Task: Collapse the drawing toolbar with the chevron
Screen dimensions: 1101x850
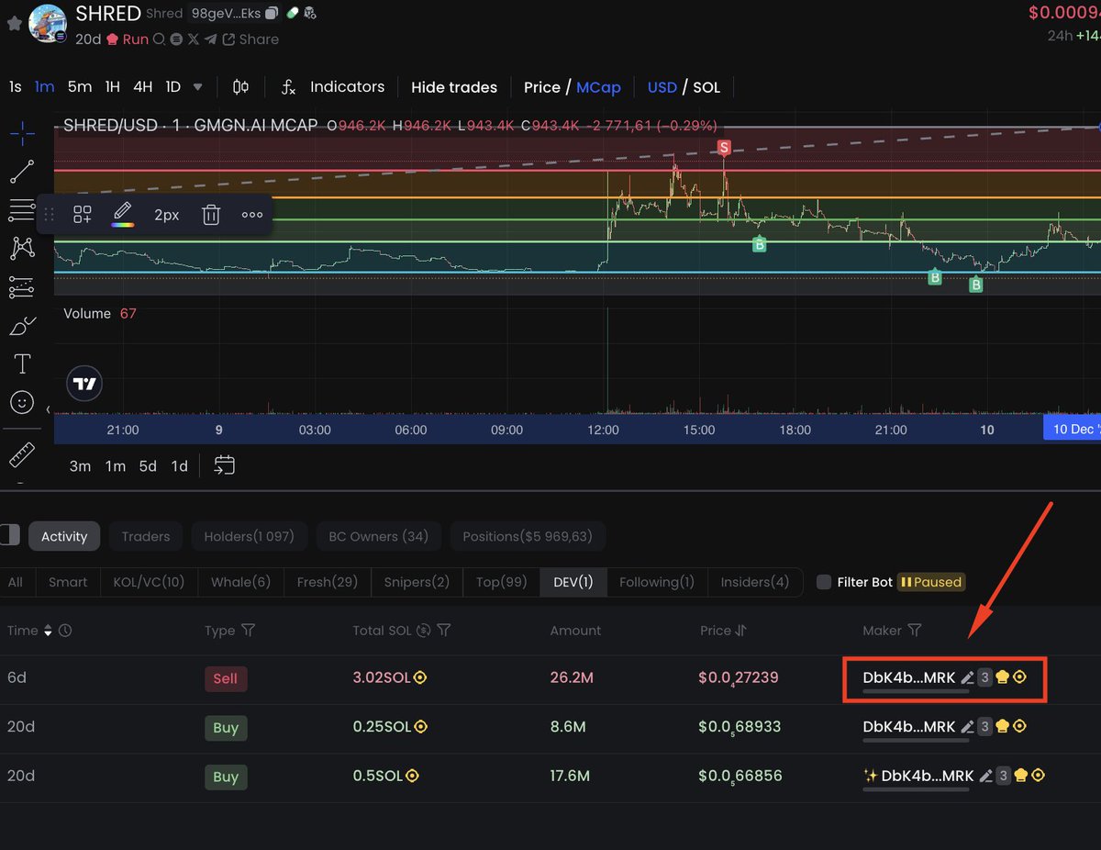Action: [x=49, y=410]
